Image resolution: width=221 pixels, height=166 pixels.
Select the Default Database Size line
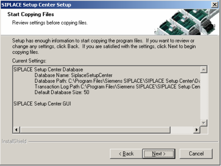coord(62,92)
